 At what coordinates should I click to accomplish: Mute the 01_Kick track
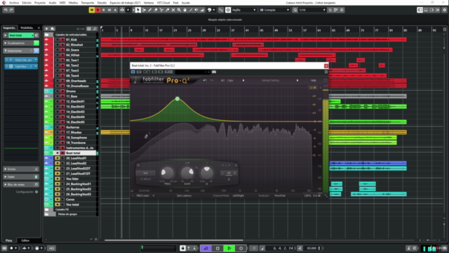pyautogui.click(x=58, y=39)
